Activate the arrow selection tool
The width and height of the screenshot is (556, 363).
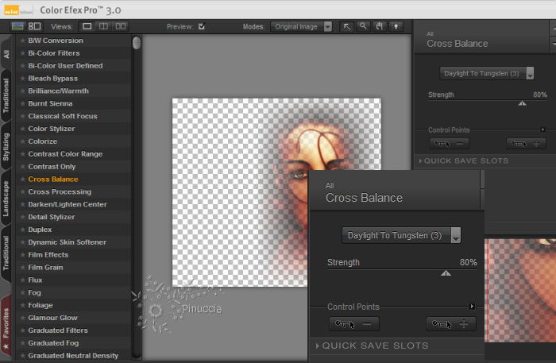pos(346,26)
